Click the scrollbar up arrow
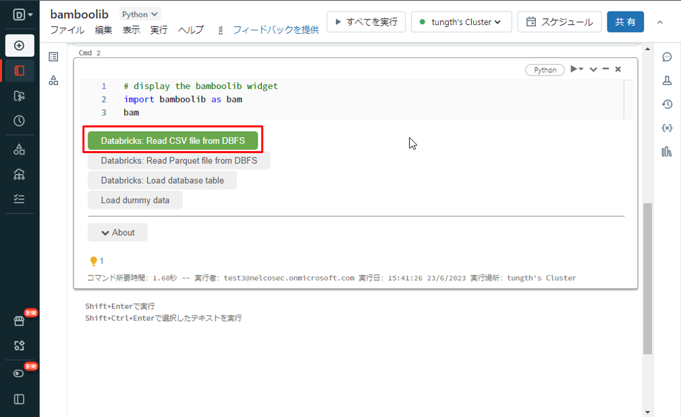 (647, 49)
